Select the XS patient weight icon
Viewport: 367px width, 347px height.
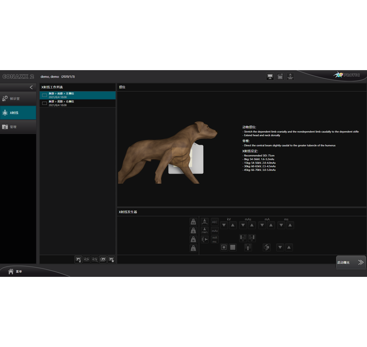pyautogui.click(x=193, y=222)
